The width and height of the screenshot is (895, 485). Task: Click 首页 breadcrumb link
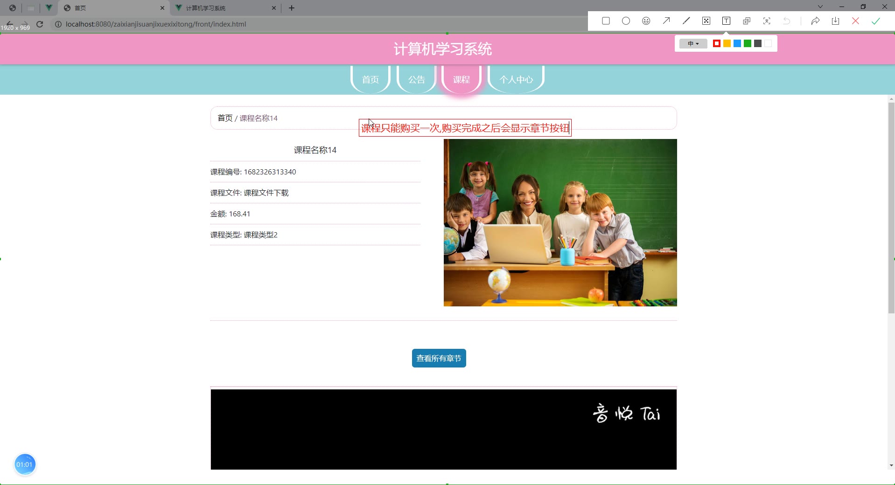225,118
